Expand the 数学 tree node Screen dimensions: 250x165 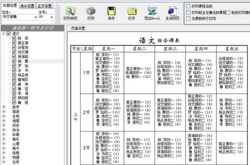point(4,107)
